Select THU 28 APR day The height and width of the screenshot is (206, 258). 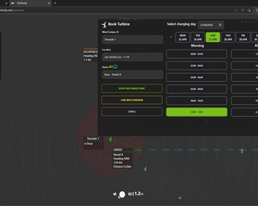(x=228, y=37)
